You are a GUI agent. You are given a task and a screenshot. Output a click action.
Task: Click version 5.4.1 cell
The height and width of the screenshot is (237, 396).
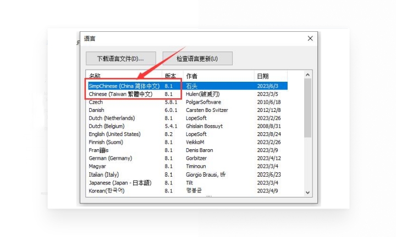[x=171, y=126]
